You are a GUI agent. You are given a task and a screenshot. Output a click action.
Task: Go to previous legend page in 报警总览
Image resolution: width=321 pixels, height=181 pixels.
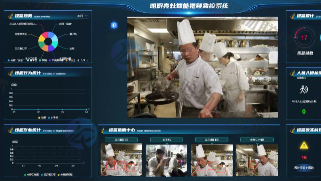pyautogui.click(x=78, y=61)
